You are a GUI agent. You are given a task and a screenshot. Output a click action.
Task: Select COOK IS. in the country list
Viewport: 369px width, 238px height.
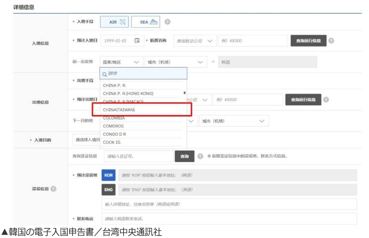point(112,142)
